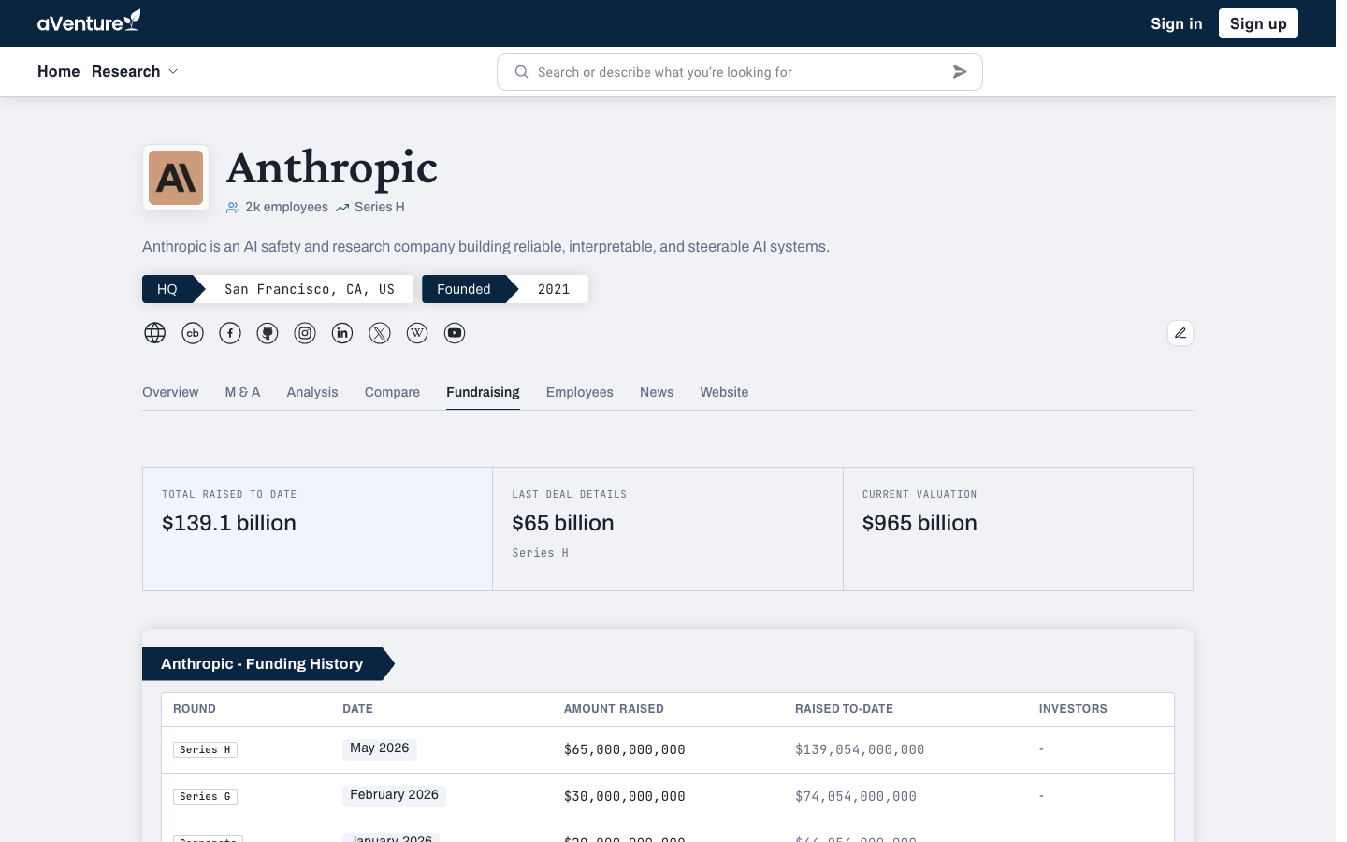Screen dimensions: 1347x842
Task: Select the Total Raised To Date card
Action: (x=318, y=529)
